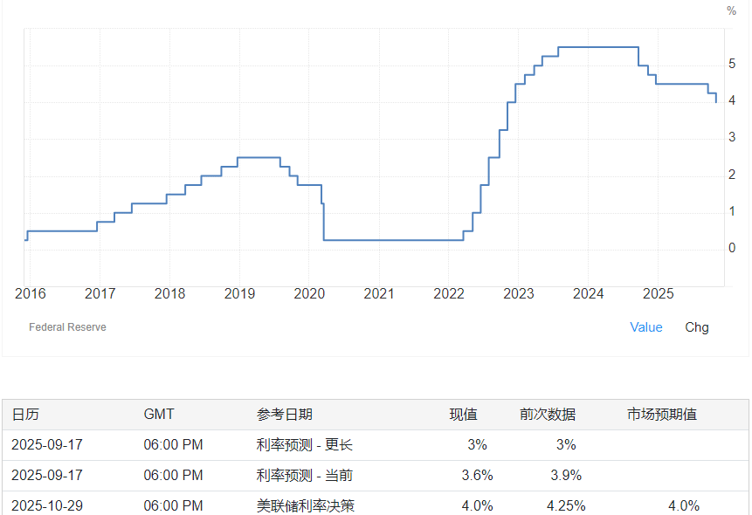This screenshot has height=515, width=752.
Task: Click the 2025 label on x-axis
Action: (x=658, y=294)
